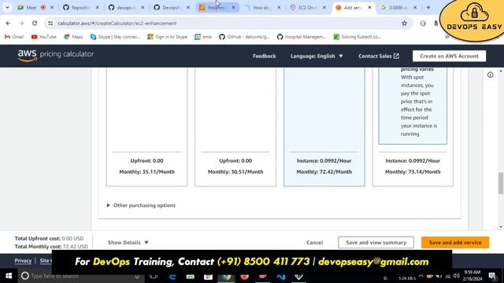Open Solving Kubectl bookmark

357,37
